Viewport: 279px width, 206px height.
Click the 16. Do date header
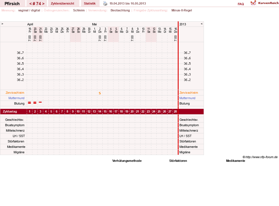tap(176, 30)
